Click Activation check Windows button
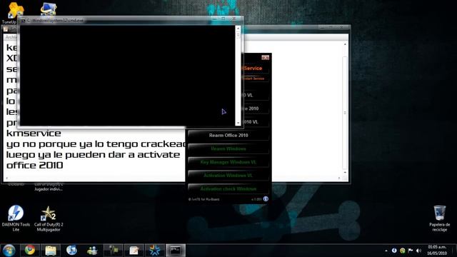The height and width of the screenshot is (257, 457). (x=228, y=188)
